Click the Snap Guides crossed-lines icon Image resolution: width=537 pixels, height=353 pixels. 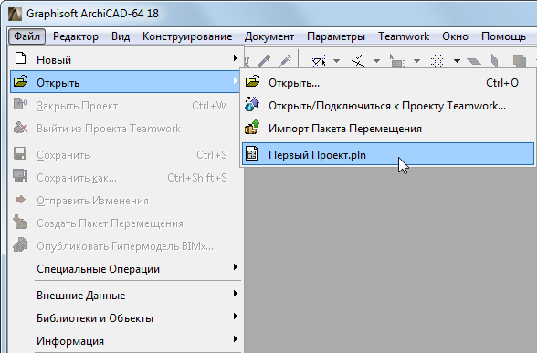(x=358, y=61)
